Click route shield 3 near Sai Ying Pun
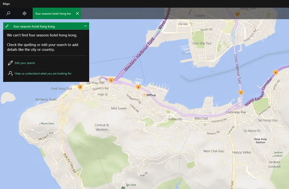 [x=111, y=81]
